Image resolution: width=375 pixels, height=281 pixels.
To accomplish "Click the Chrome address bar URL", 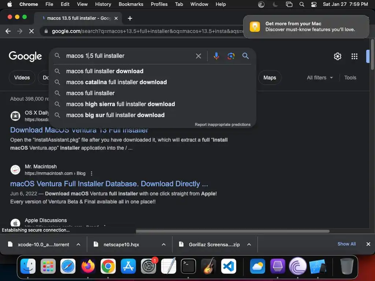I will coord(147,31).
